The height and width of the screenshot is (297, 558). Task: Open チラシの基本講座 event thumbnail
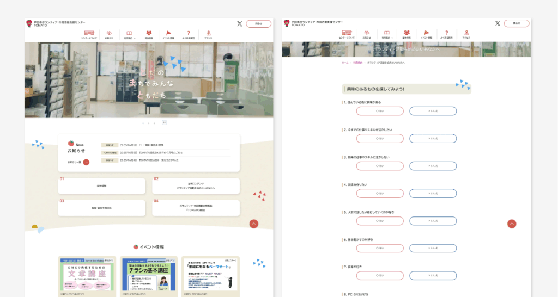point(149,275)
